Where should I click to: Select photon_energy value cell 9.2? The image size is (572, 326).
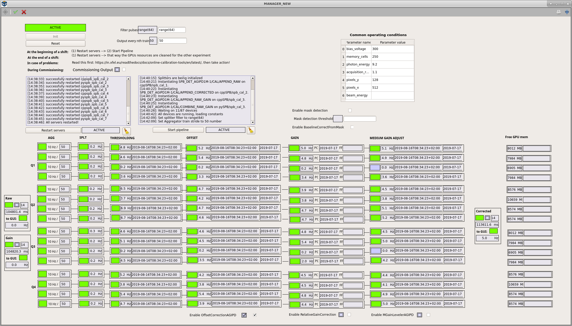click(x=393, y=64)
